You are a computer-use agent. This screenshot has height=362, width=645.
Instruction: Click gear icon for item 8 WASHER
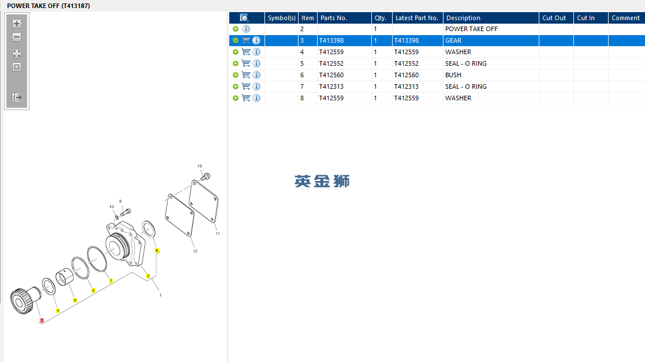[235, 97]
